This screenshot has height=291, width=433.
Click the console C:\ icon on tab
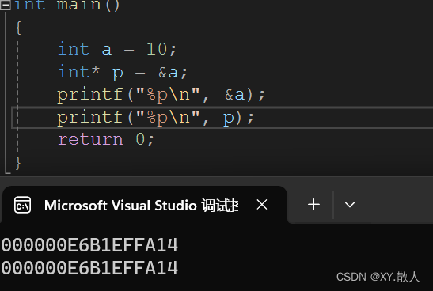22,205
